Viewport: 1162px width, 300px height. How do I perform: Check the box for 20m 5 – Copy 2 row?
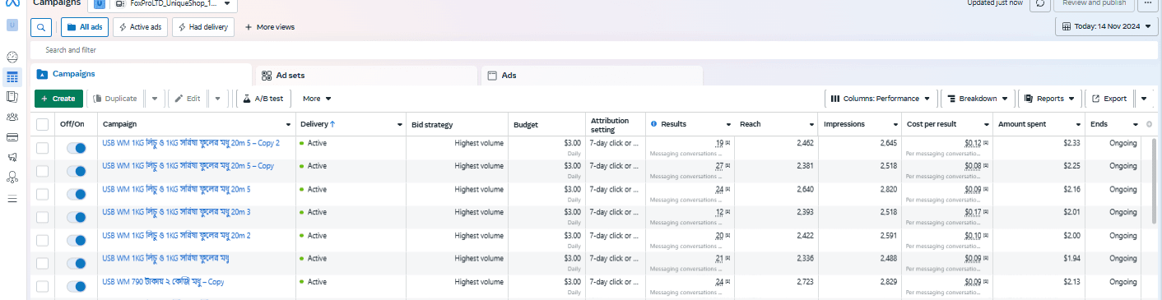click(43, 148)
